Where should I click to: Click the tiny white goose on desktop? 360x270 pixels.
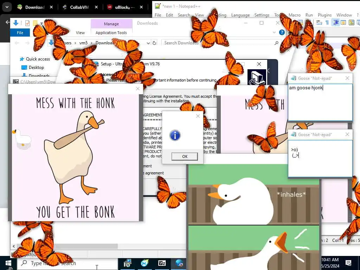(22, 139)
